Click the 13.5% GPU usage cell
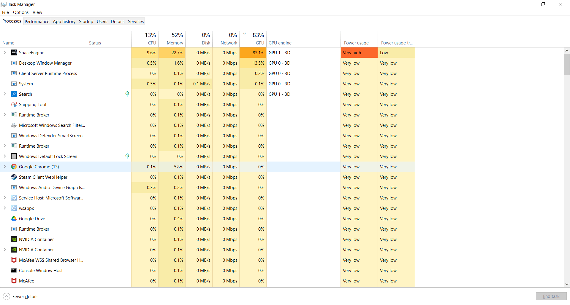The width and height of the screenshot is (570, 305). point(253,63)
